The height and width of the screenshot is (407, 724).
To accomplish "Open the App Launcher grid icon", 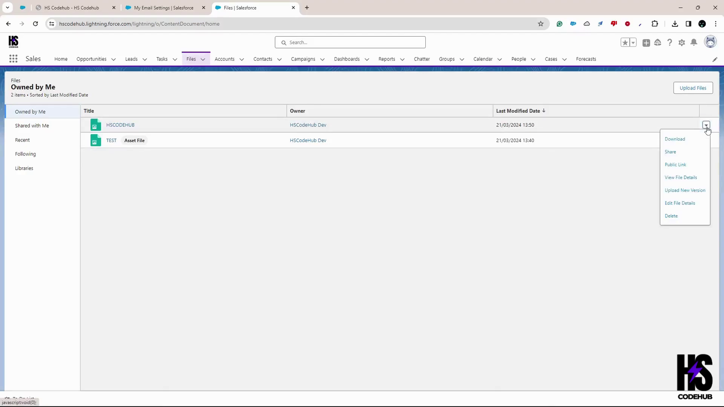I will point(13,59).
